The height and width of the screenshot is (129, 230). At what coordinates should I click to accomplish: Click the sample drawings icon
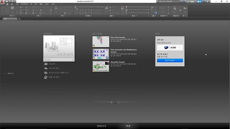(x=46, y=77)
